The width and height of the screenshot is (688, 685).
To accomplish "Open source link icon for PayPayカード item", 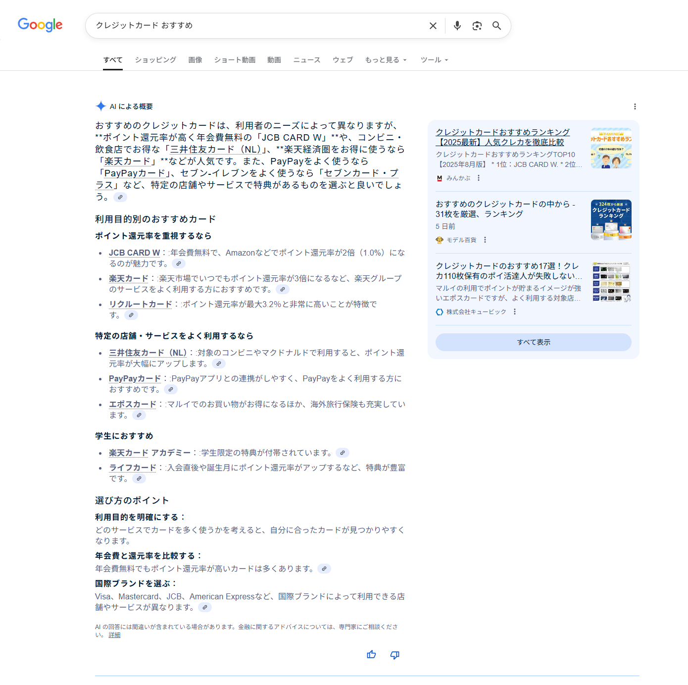I will (171, 389).
